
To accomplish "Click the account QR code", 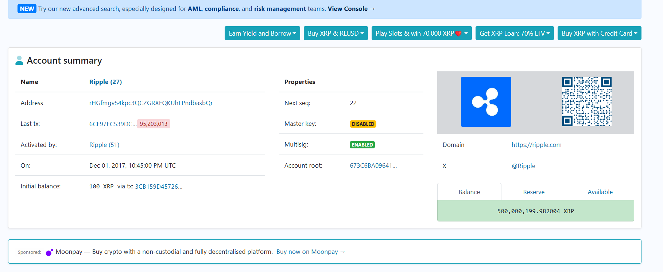I will pyautogui.click(x=586, y=101).
